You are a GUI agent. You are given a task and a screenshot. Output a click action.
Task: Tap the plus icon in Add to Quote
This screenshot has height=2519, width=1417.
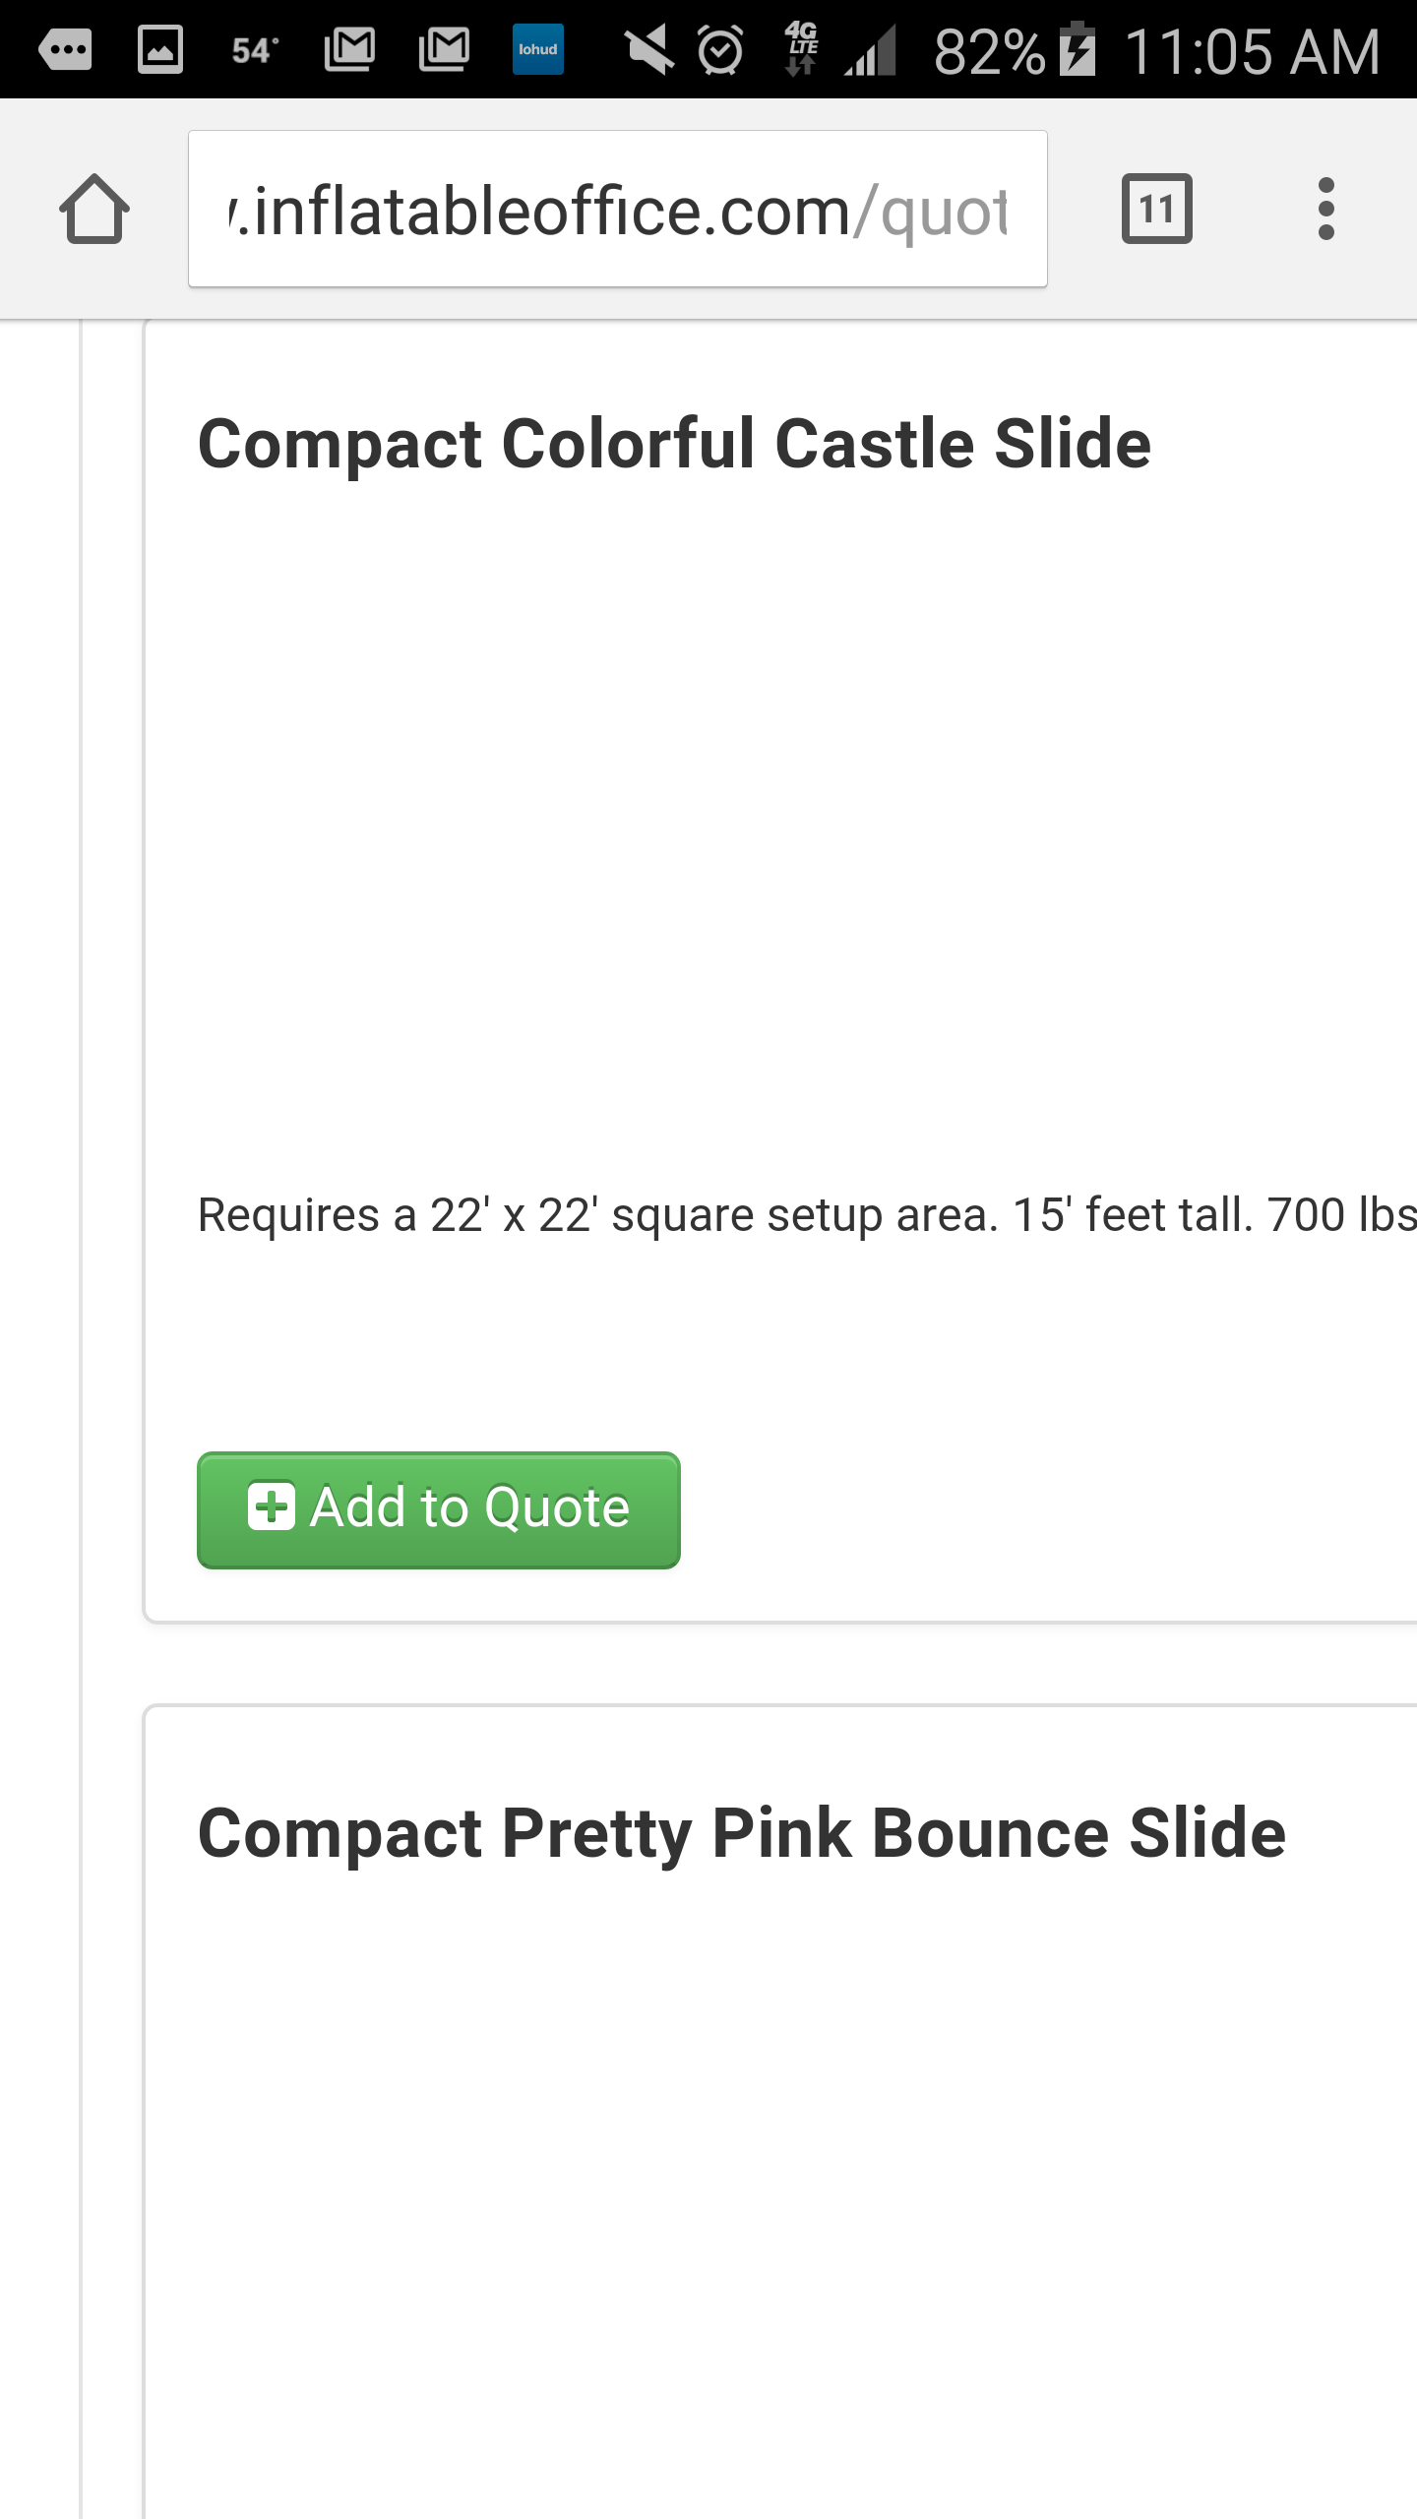[x=272, y=1506]
